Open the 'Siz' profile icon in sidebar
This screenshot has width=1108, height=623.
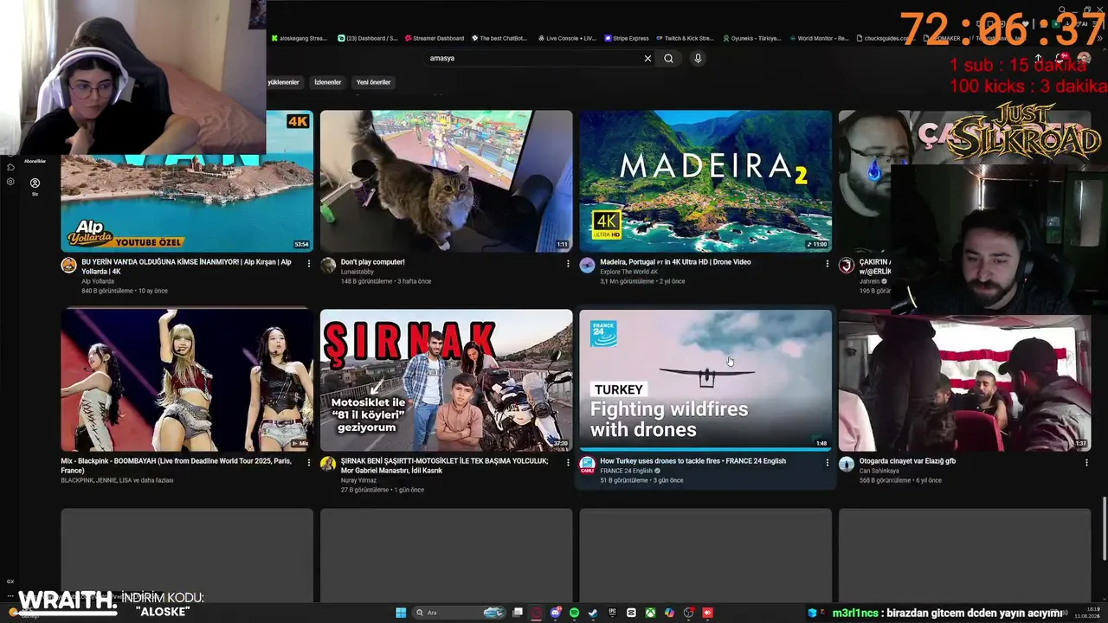coord(35,183)
